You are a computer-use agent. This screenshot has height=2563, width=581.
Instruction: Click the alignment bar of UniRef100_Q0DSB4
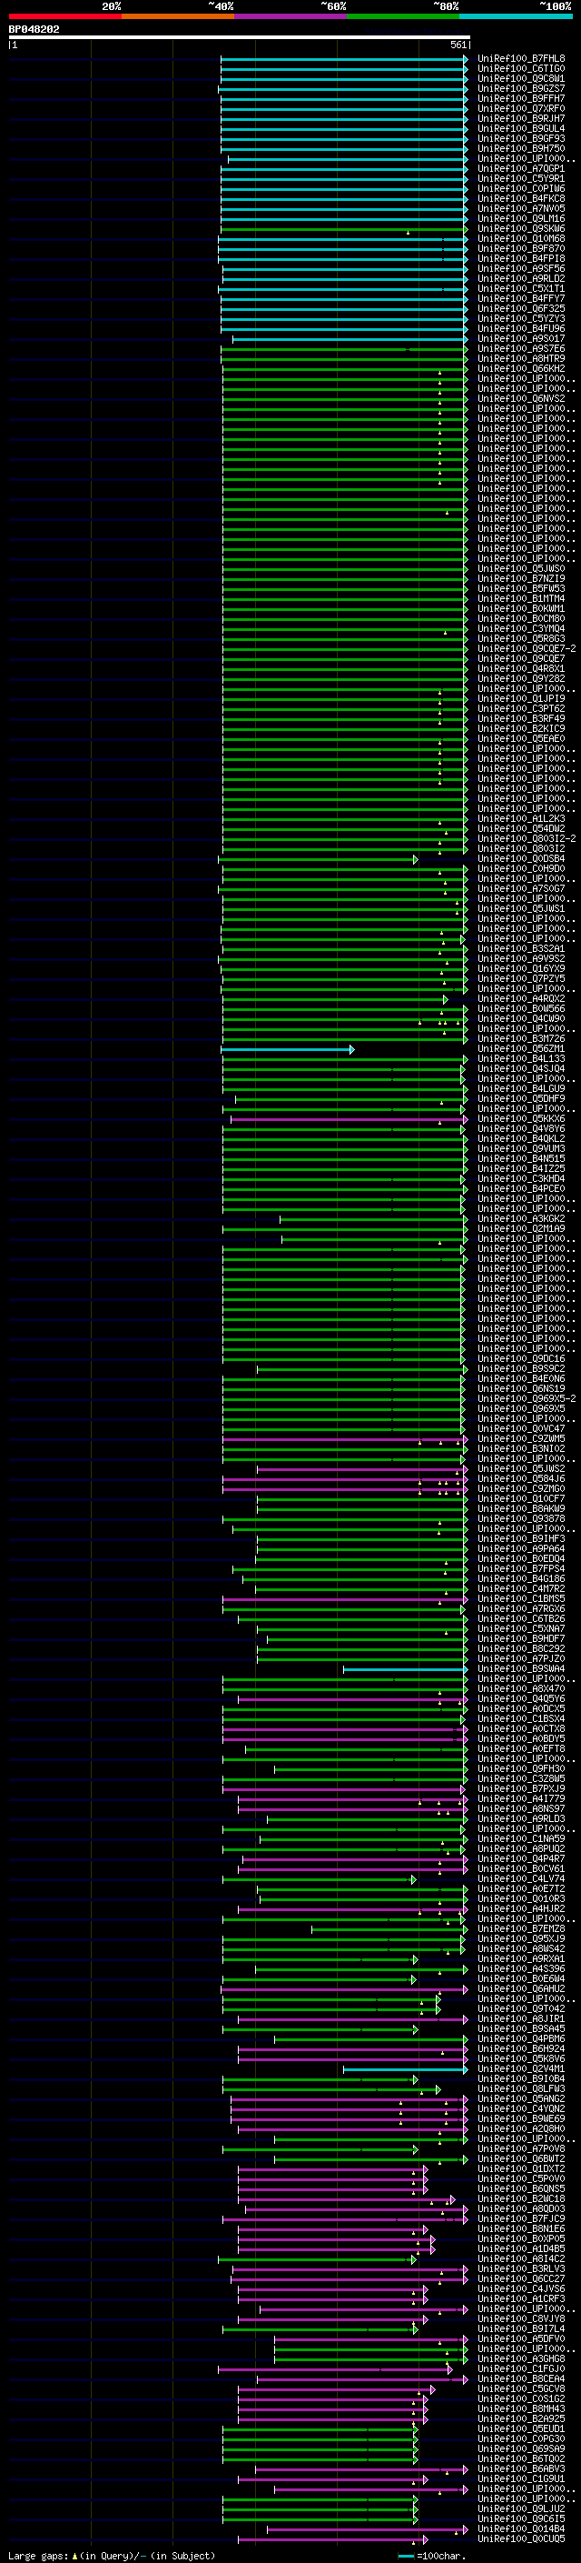(x=318, y=858)
